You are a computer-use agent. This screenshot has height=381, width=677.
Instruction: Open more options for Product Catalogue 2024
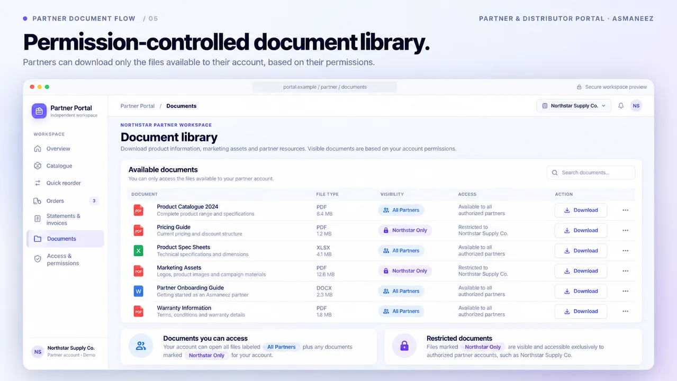coord(626,210)
